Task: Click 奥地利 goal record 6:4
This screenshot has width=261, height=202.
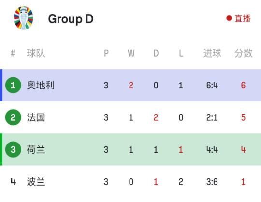Action: coord(212,86)
